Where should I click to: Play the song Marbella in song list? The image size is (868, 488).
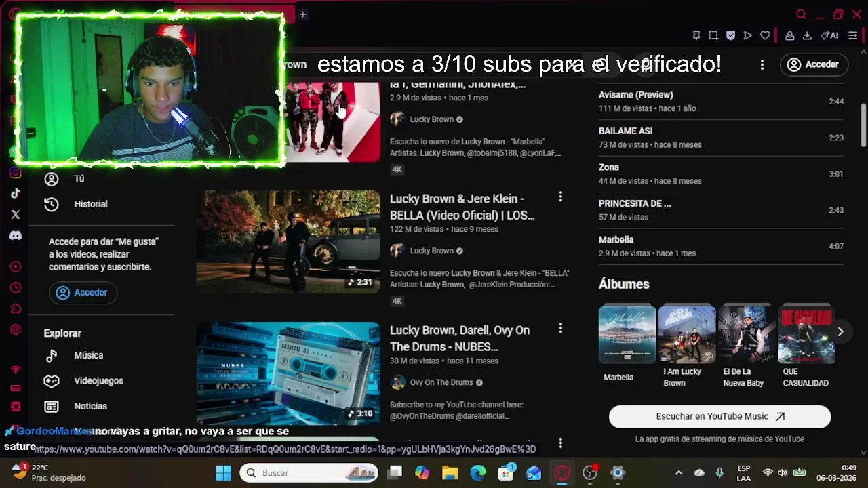click(721, 247)
